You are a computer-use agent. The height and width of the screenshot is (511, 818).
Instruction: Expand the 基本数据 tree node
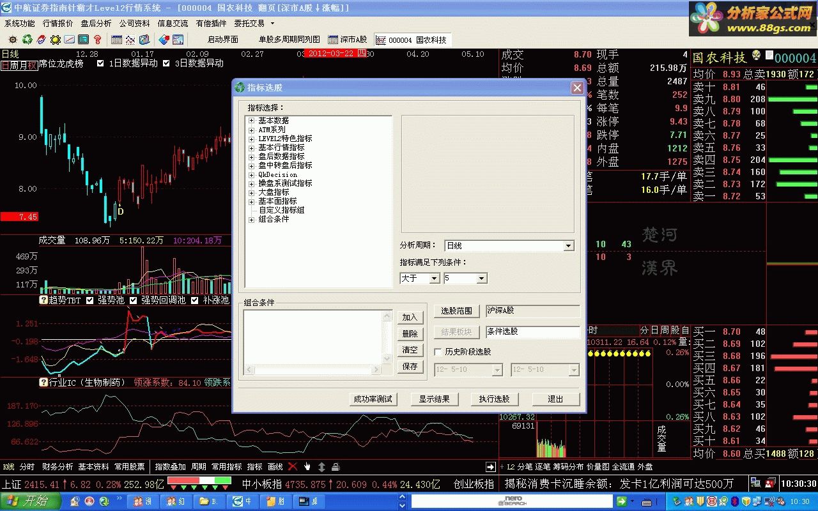tap(252, 121)
